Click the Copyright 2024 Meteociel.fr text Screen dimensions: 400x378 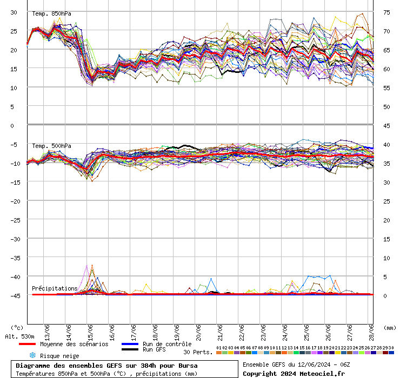(294, 374)
